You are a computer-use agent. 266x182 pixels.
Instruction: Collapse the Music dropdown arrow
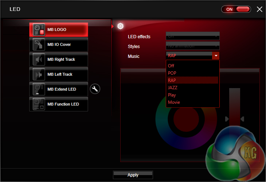pyautogui.click(x=216, y=56)
